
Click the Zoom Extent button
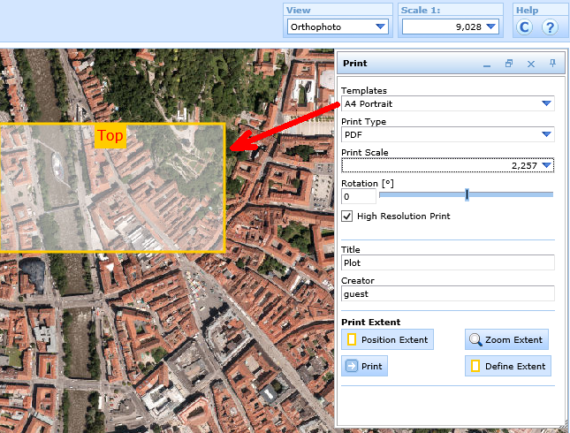click(x=506, y=339)
